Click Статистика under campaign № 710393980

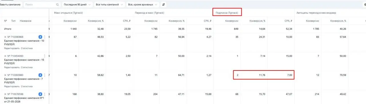pos(27,86)
